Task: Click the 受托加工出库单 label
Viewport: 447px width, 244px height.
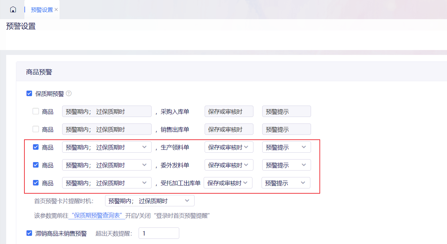Action: 181,183
